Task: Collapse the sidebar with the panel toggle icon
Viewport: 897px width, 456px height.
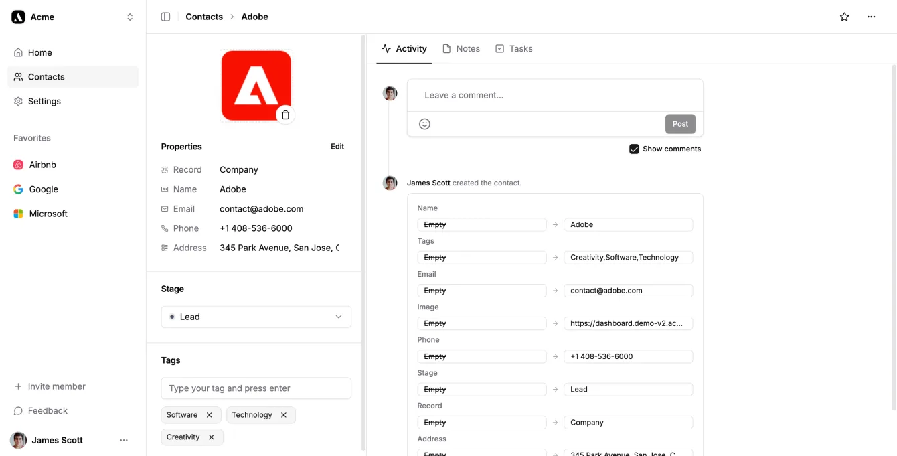Action: (165, 16)
